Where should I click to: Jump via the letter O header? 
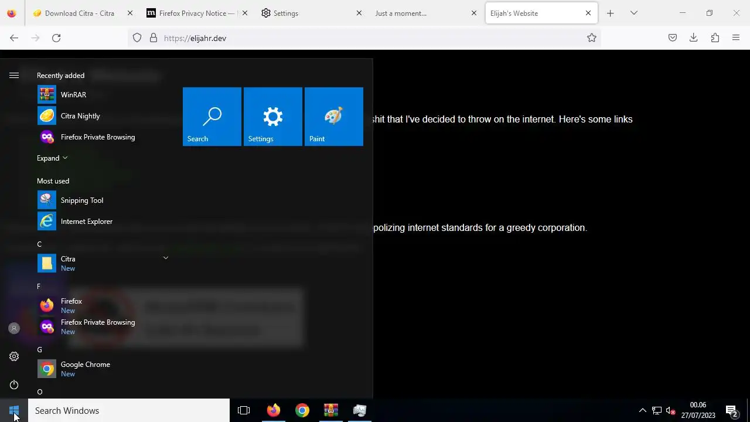[40, 392]
